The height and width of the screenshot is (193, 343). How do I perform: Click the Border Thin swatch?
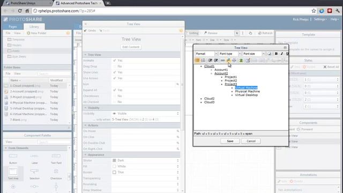(114, 172)
